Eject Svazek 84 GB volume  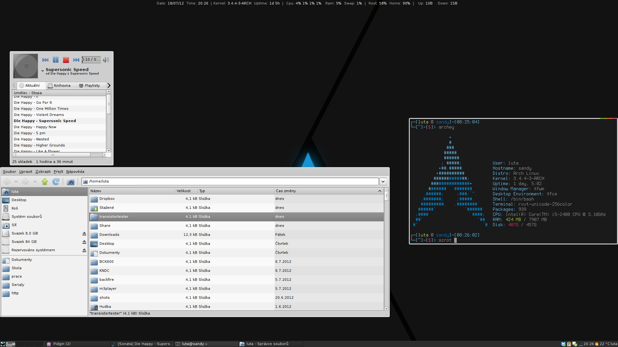pos(84,242)
